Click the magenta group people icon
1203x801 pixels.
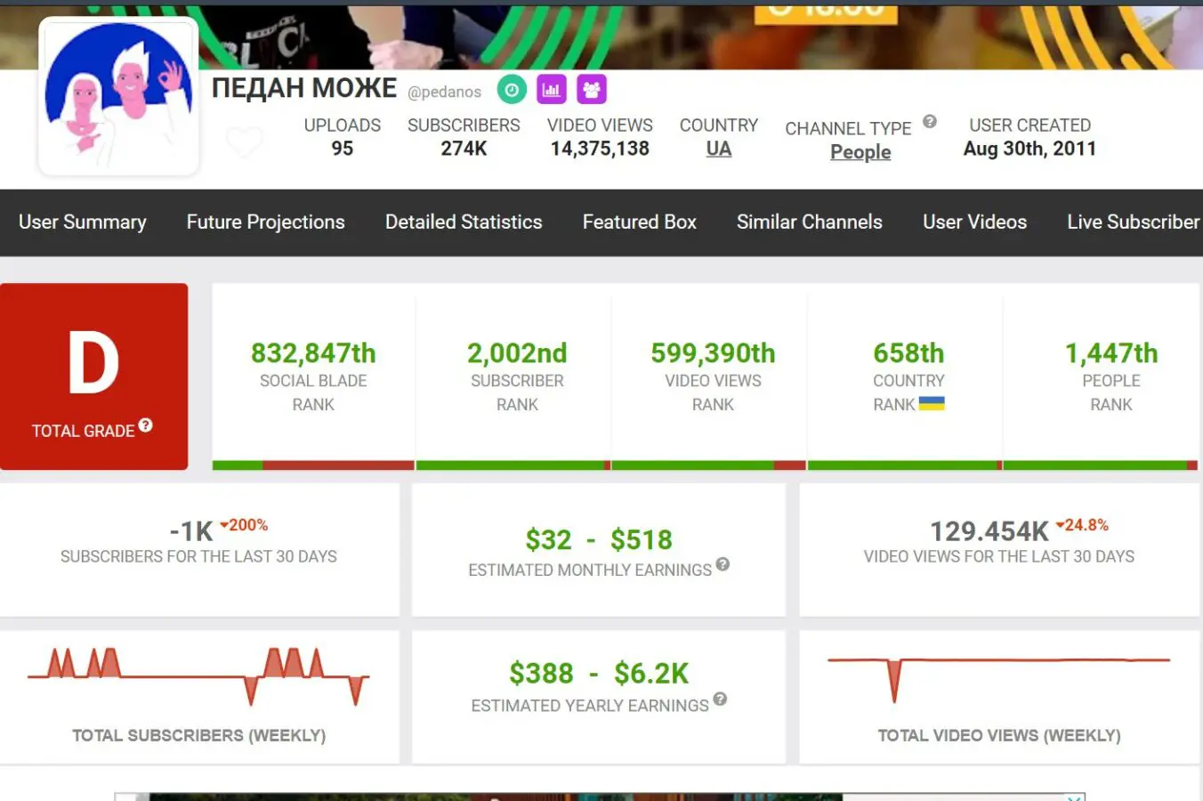(x=592, y=89)
